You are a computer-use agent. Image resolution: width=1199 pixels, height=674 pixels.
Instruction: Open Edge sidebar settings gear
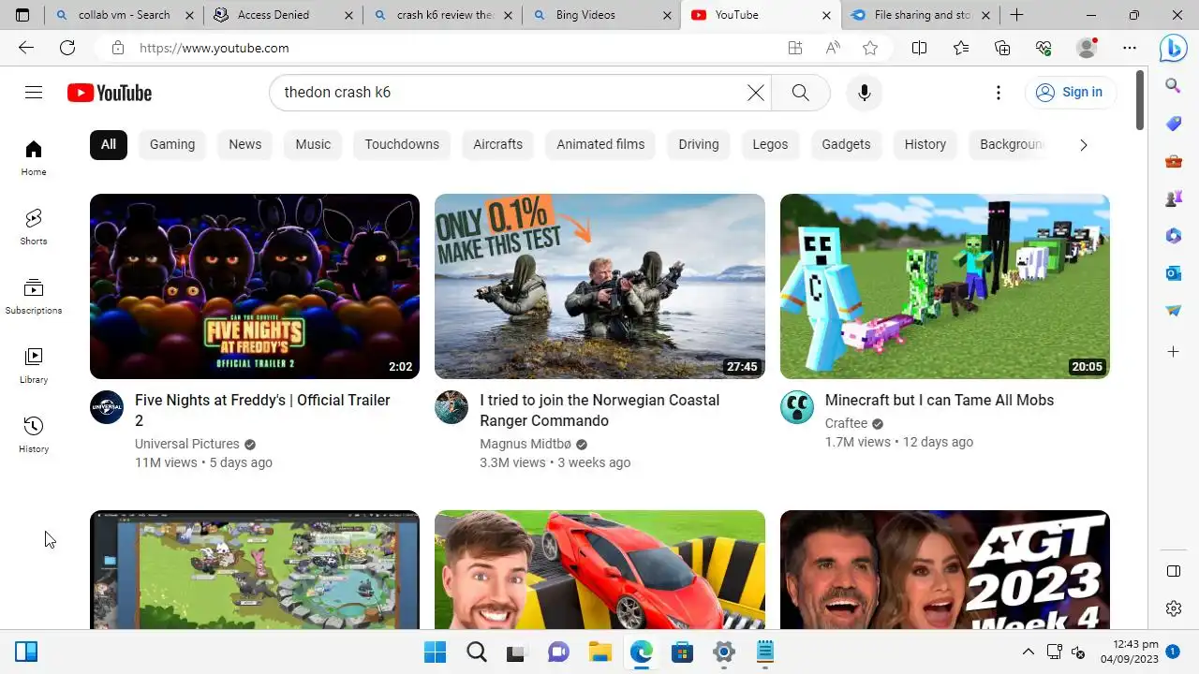tap(1173, 608)
